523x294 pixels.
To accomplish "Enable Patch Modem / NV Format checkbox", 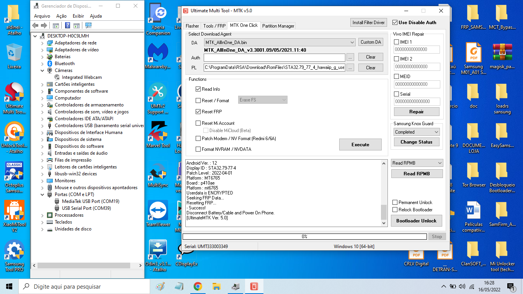I will tap(198, 139).
